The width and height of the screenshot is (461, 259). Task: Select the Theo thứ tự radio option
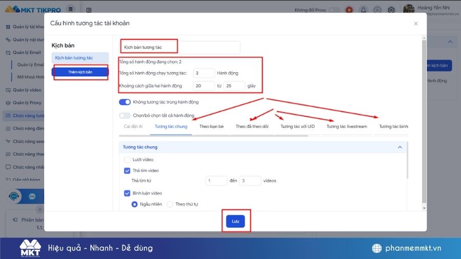tap(170, 204)
